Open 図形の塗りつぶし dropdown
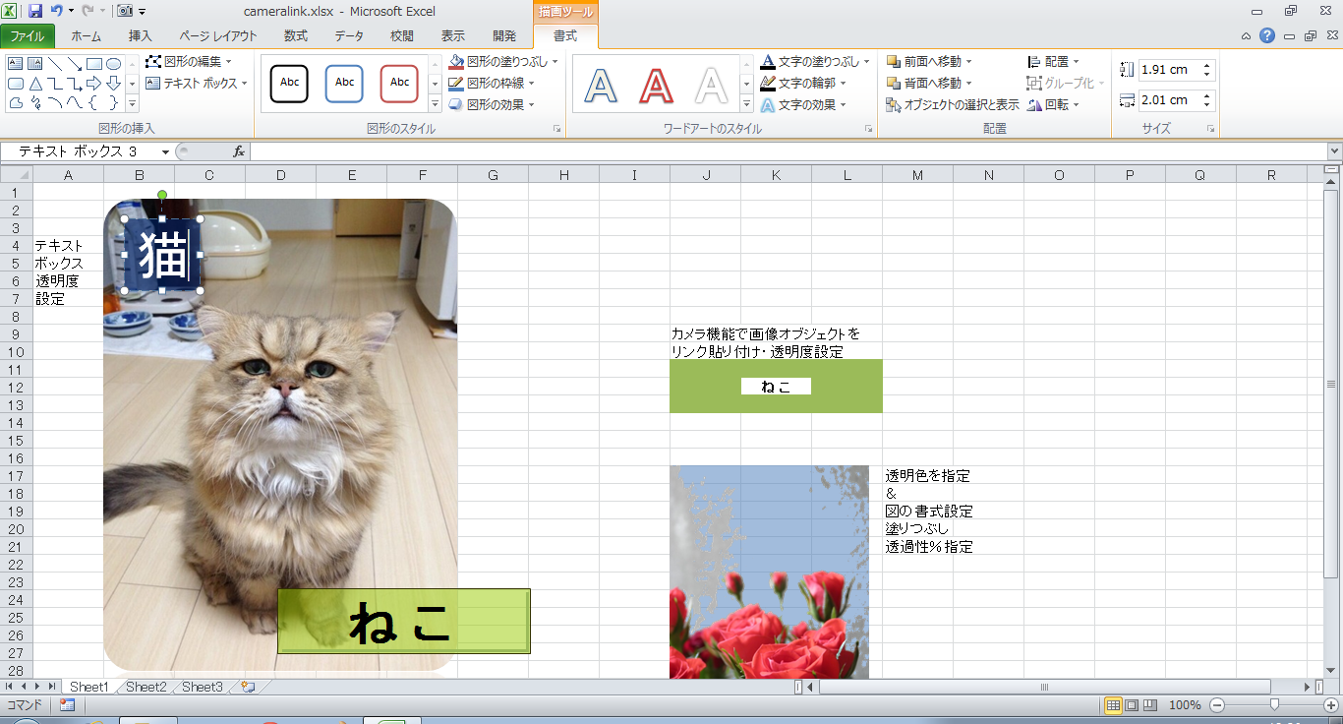The image size is (1343, 724). click(x=555, y=62)
